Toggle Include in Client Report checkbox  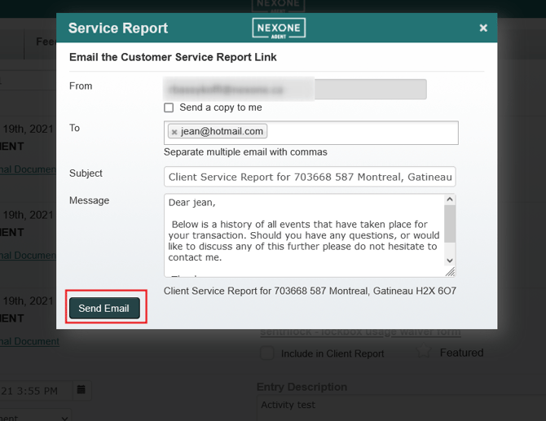coord(266,353)
